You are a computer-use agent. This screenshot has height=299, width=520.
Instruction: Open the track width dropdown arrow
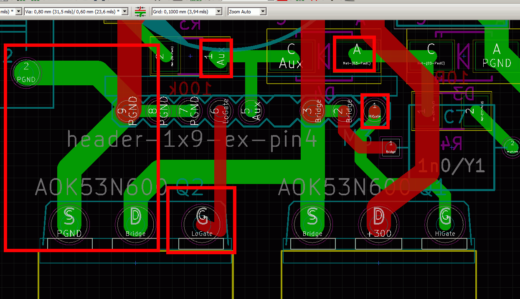18,12
